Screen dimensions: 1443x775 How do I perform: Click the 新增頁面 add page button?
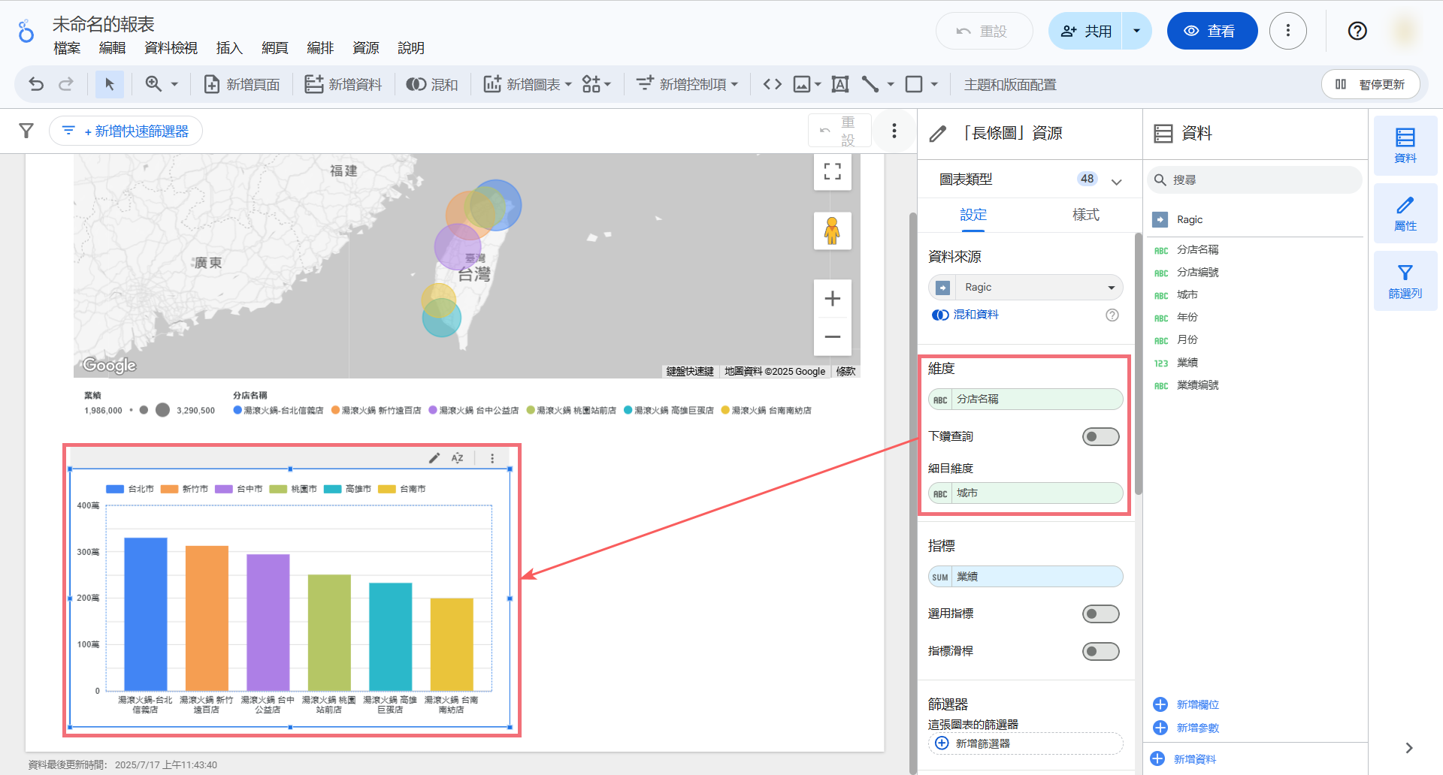[x=242, y=84]
